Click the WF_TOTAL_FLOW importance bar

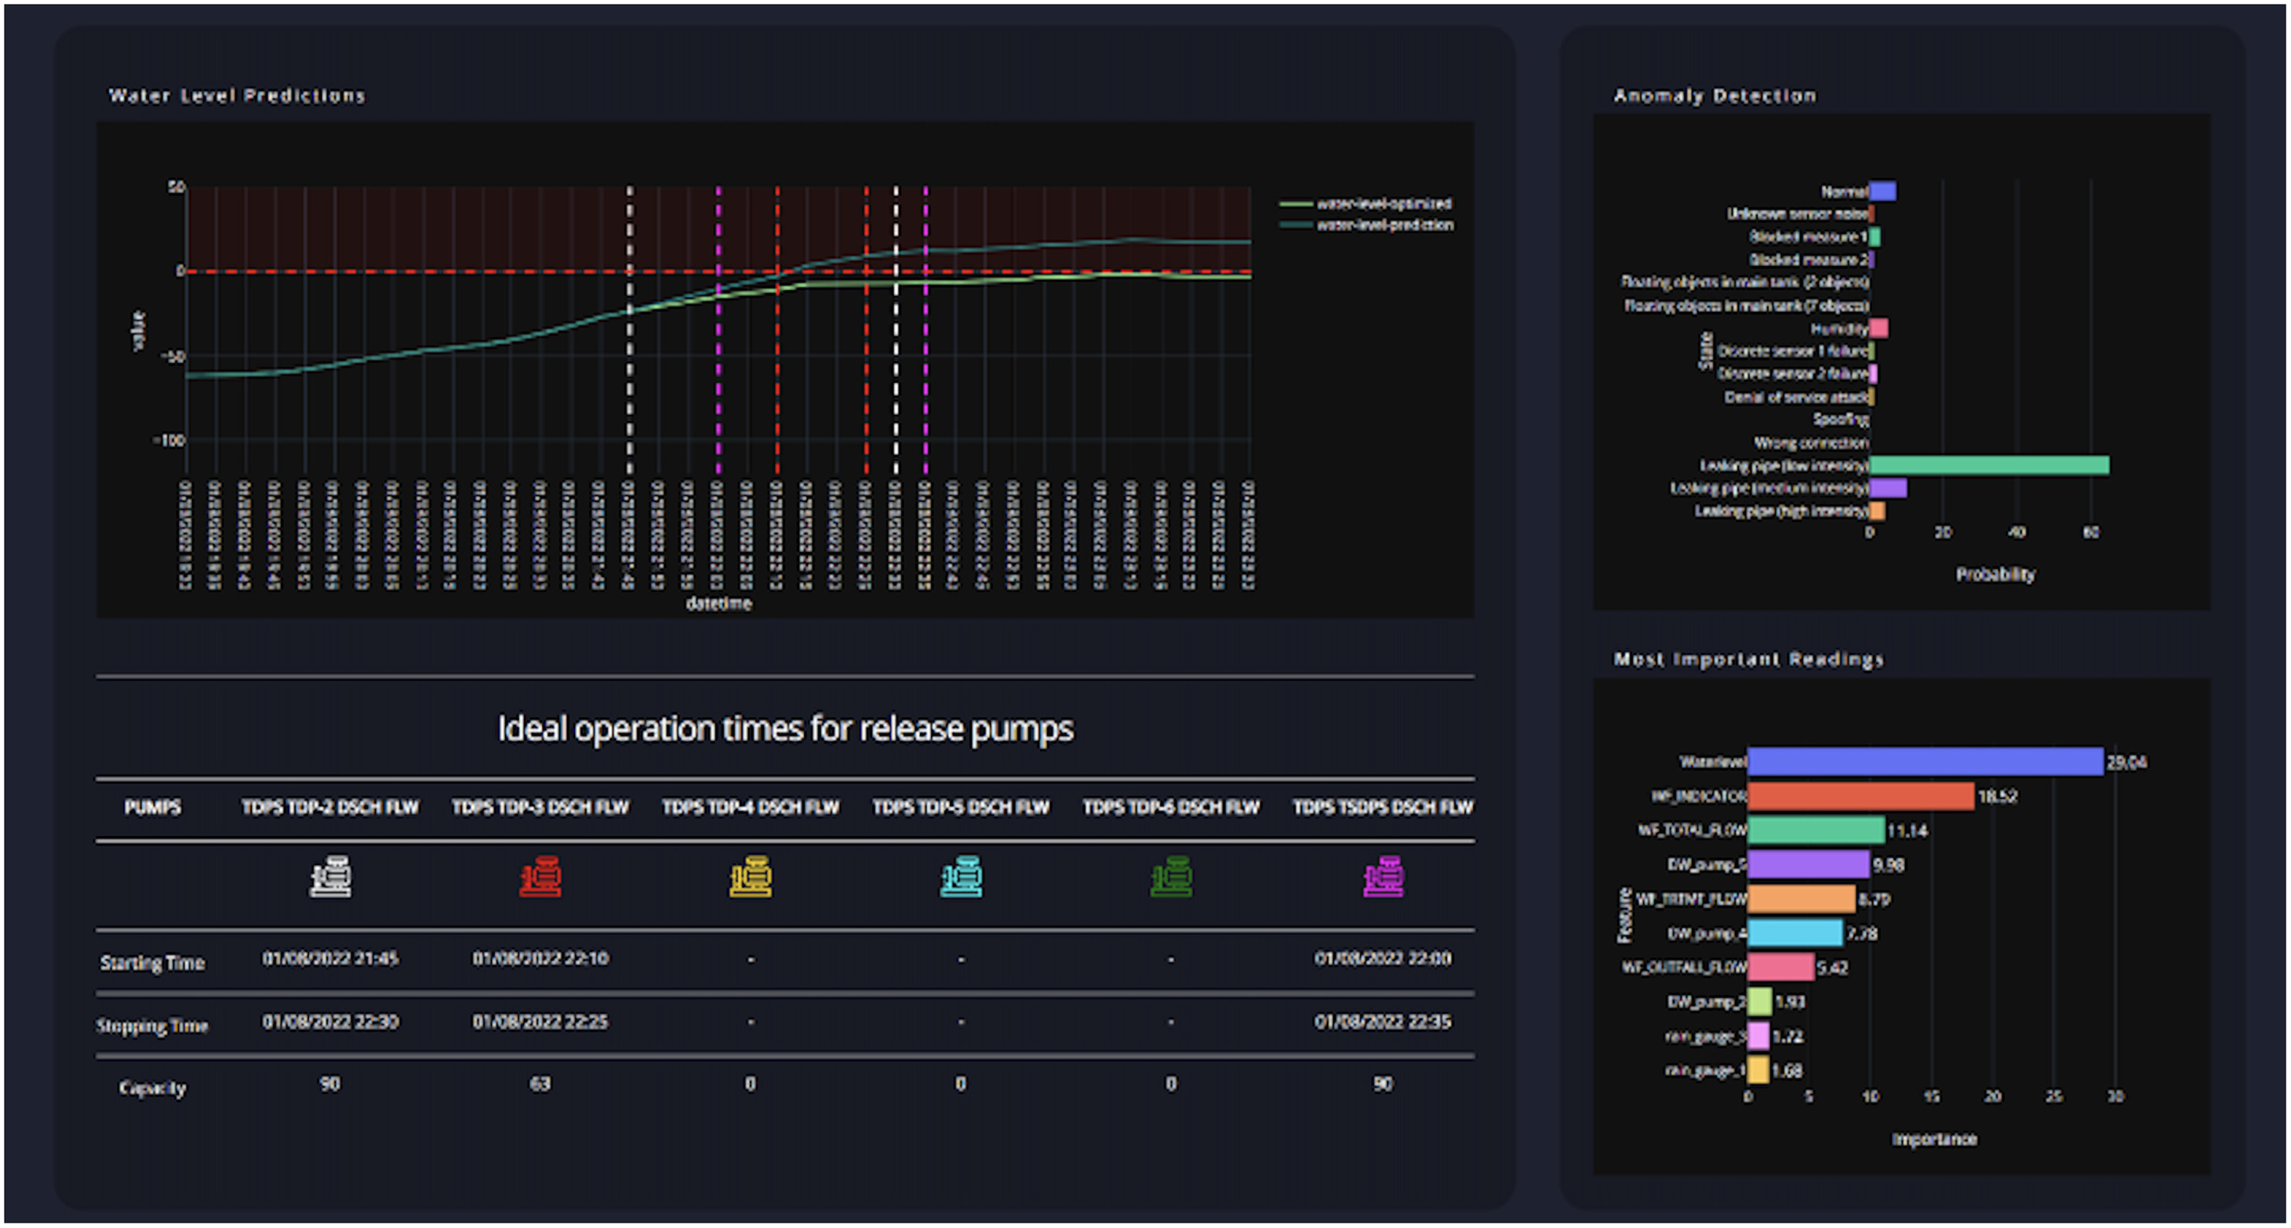pyautogui.click(x=1815, y=830)
